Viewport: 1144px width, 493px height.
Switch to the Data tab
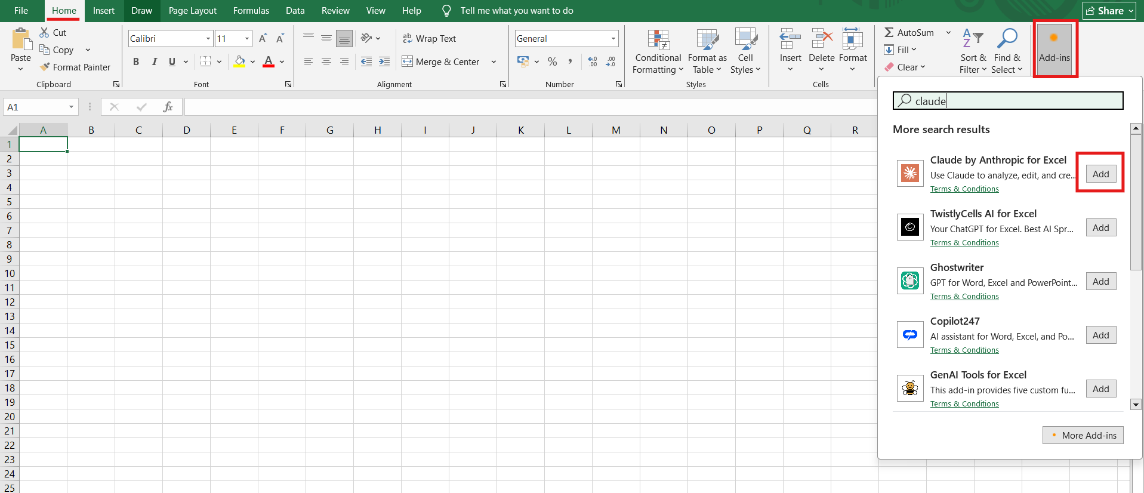click(295, 11)
